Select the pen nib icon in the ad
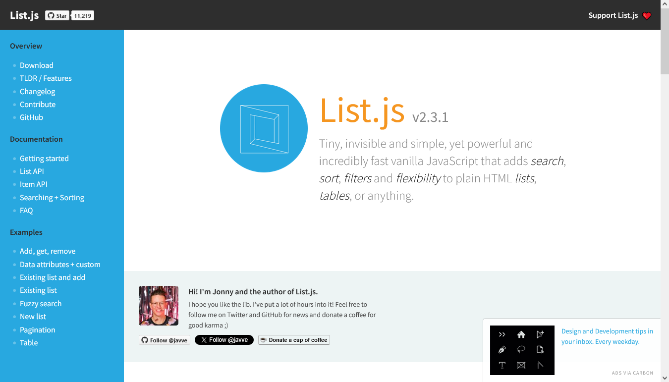669x382 pixels. point(502,349)
